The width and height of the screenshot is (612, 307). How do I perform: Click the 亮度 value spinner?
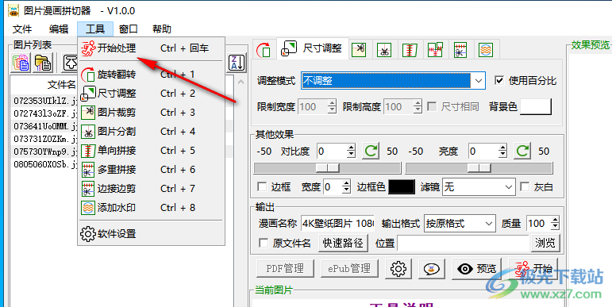pyautogui.click(x=487, y=151)
